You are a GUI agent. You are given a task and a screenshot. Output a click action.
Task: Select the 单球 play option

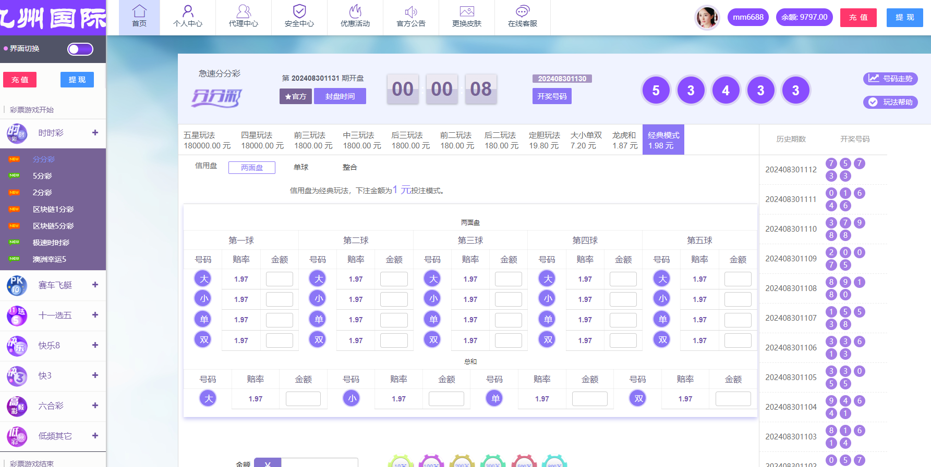click(301, 167)
